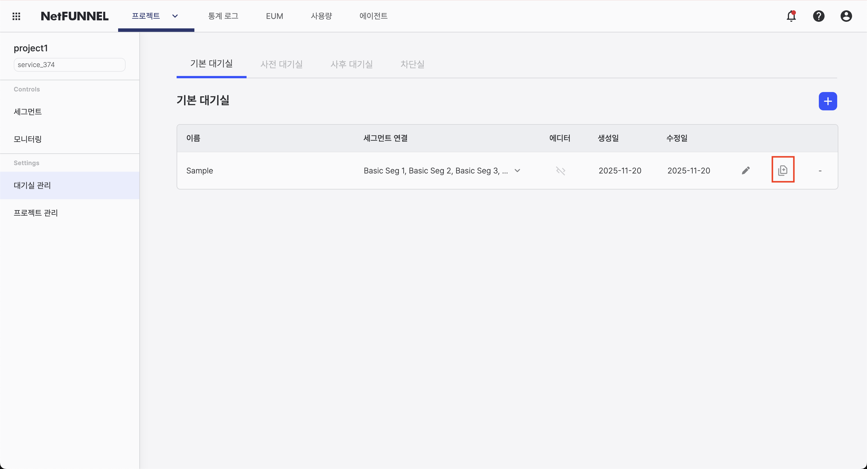Open the 통계 로그 menu
Screen dimensions: 867x469
pyautogui.click(x=223, y=16)
